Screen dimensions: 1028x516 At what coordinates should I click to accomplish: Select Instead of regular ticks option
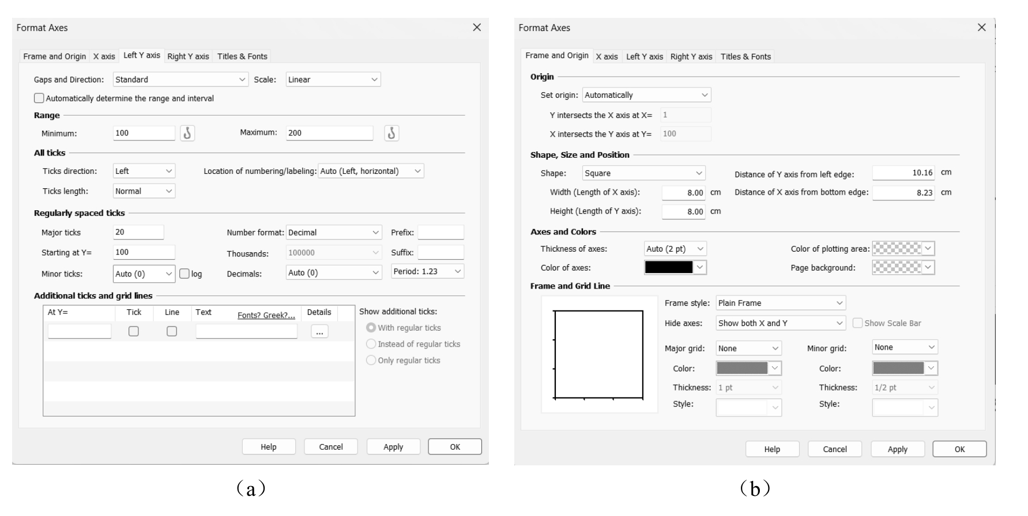[371, 344]
